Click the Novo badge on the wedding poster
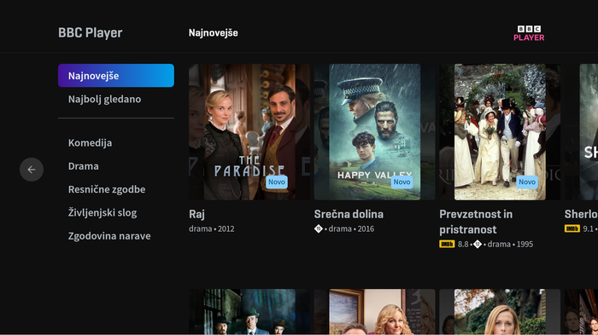This screenshot has width=598, height=335. 527,182
